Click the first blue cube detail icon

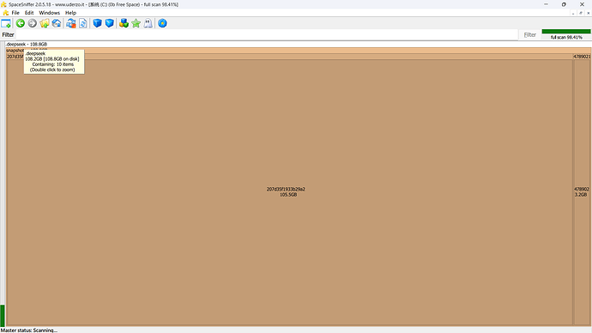[98, 23]
